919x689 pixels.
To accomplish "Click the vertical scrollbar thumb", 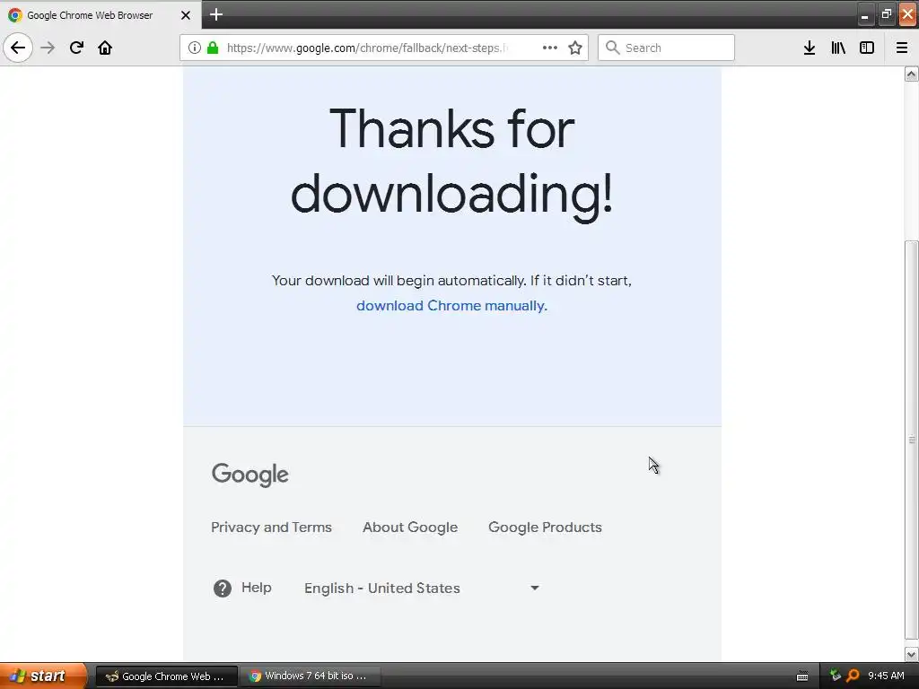I will tap(912, 440).
